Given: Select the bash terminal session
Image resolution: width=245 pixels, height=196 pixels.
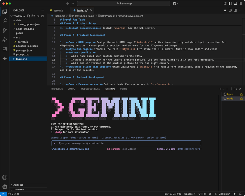Looking at the screenshot, I should pos(230,94).
